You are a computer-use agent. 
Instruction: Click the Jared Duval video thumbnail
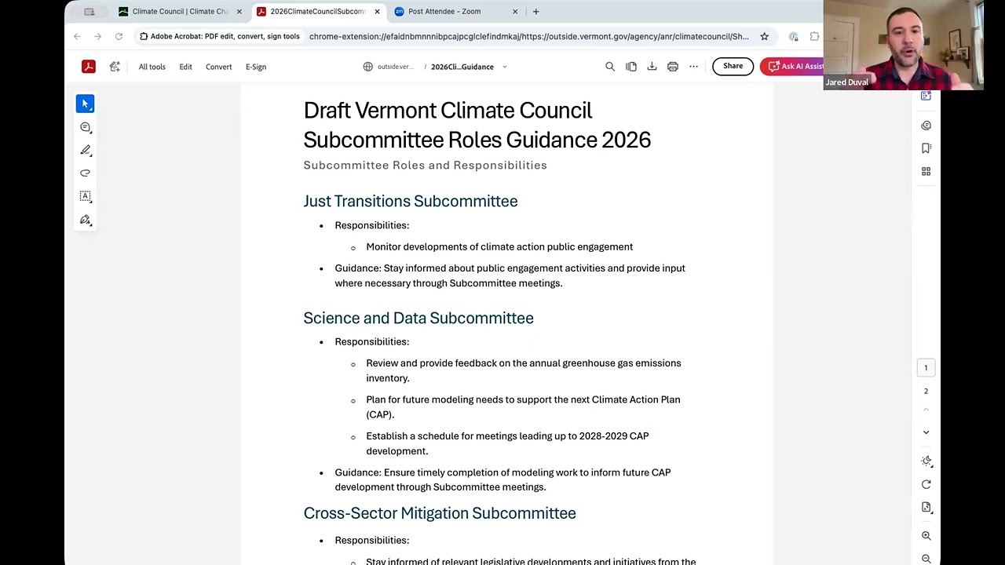(x=903, y=45)
